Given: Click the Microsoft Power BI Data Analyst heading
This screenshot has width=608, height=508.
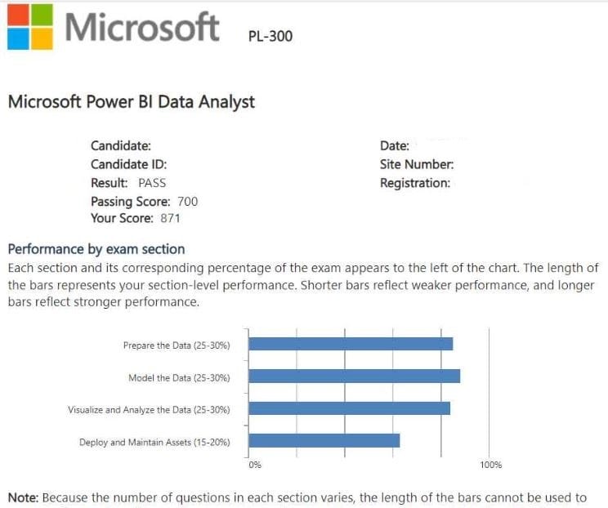Looking at the screenshot, I should point(131,102).
